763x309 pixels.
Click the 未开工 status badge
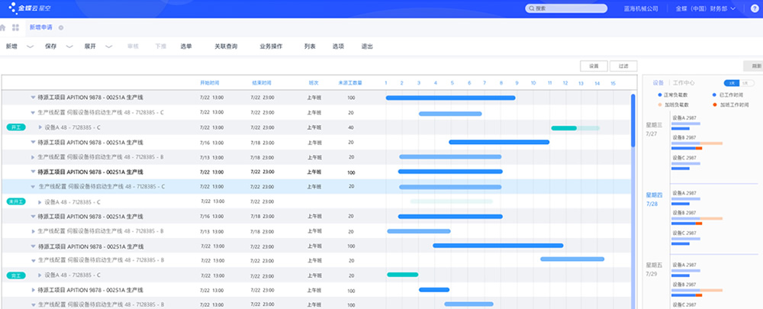[16, 201]
